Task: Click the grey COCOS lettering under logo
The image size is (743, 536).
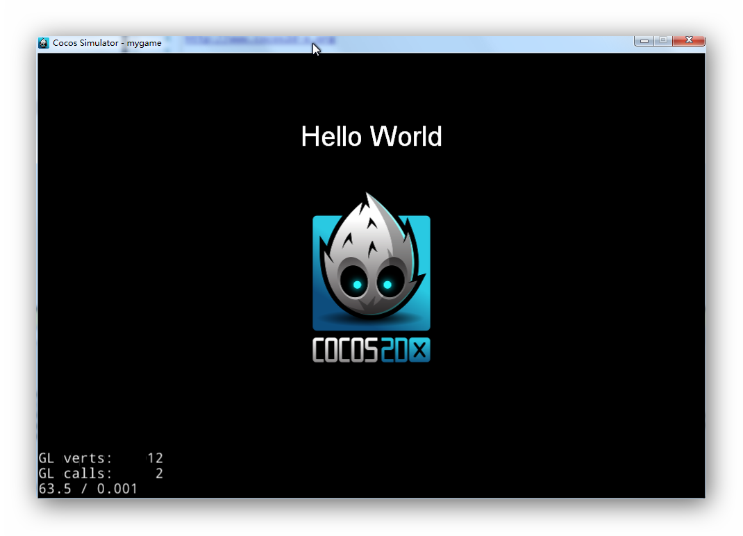Action: tap(345, 350)
